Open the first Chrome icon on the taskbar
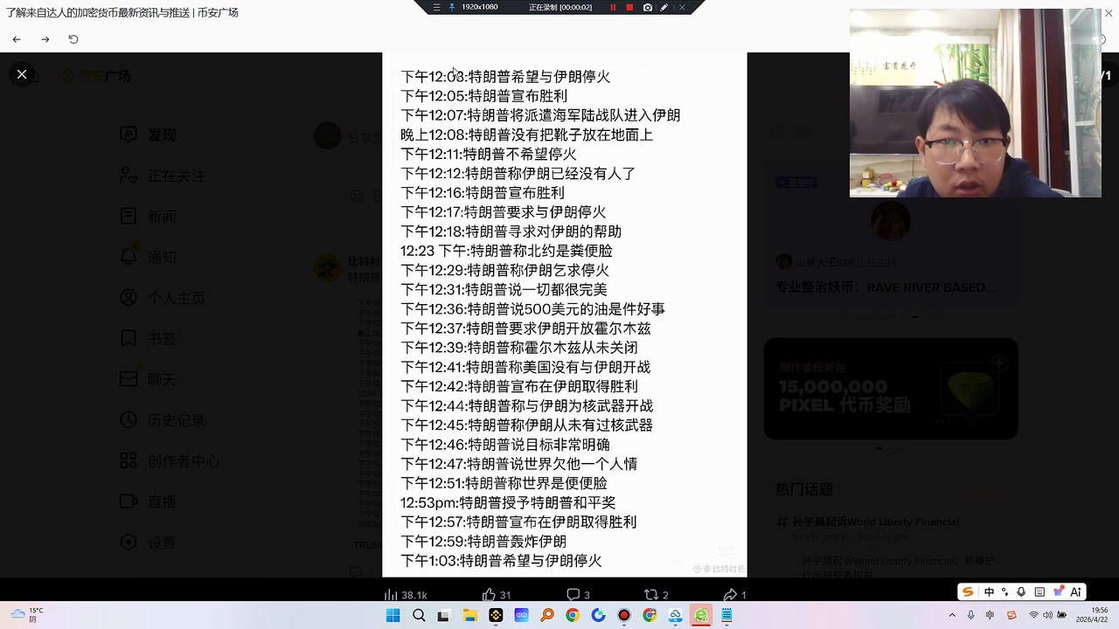 click(573, 616)
